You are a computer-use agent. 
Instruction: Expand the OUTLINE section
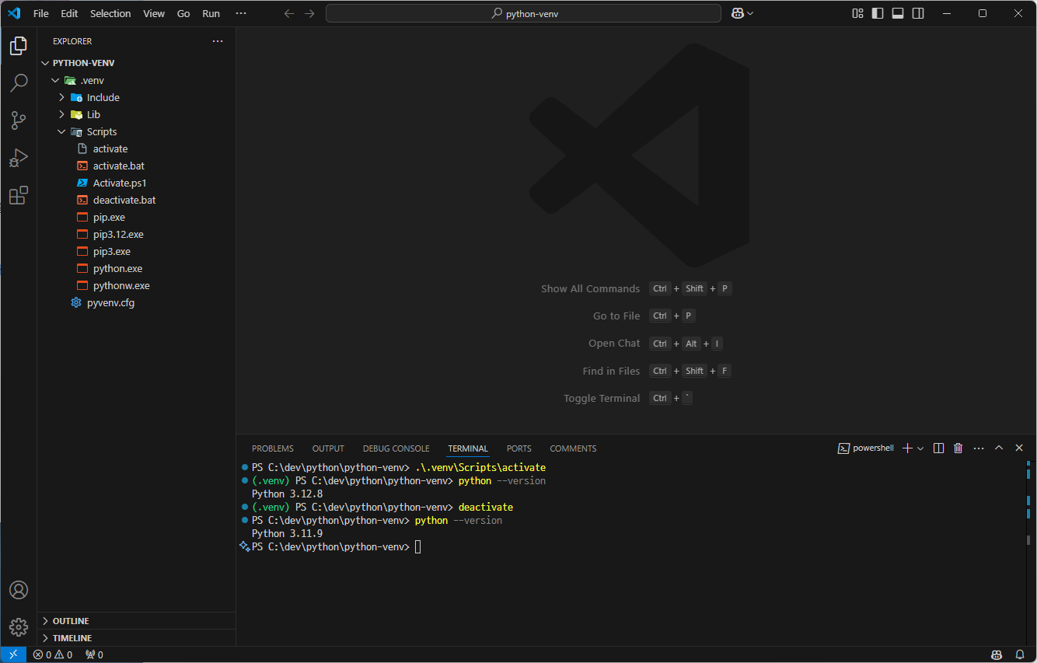coord(136,621)
